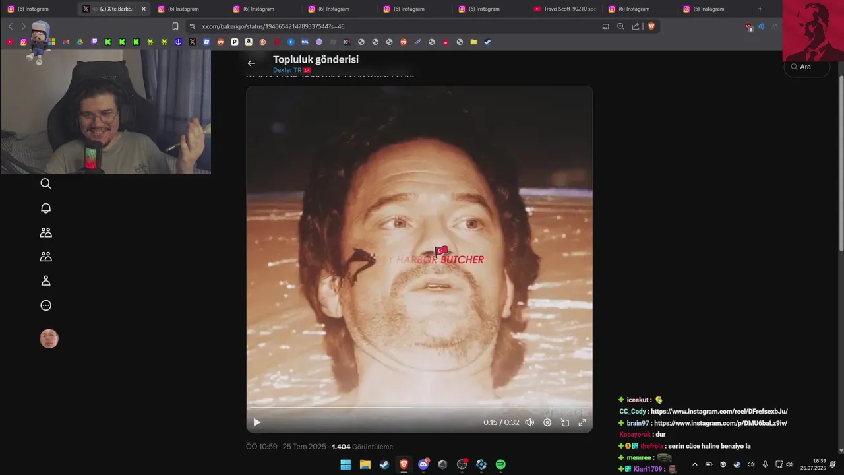Image resolution: width=844 pixels, height=475 pixels.
Task: Click the share icon in address bar
Action: tap(636, 26)
